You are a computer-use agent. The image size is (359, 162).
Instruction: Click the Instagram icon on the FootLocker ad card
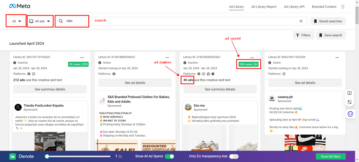click(34, 74)
